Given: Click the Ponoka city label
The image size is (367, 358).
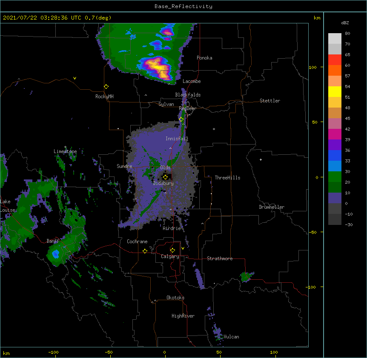Looking at the screenshot, I should [204, 58].
